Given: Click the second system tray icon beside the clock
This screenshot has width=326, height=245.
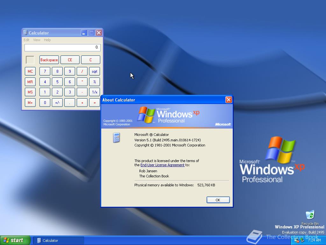Looking at the screenshot, I should point(302,241).
